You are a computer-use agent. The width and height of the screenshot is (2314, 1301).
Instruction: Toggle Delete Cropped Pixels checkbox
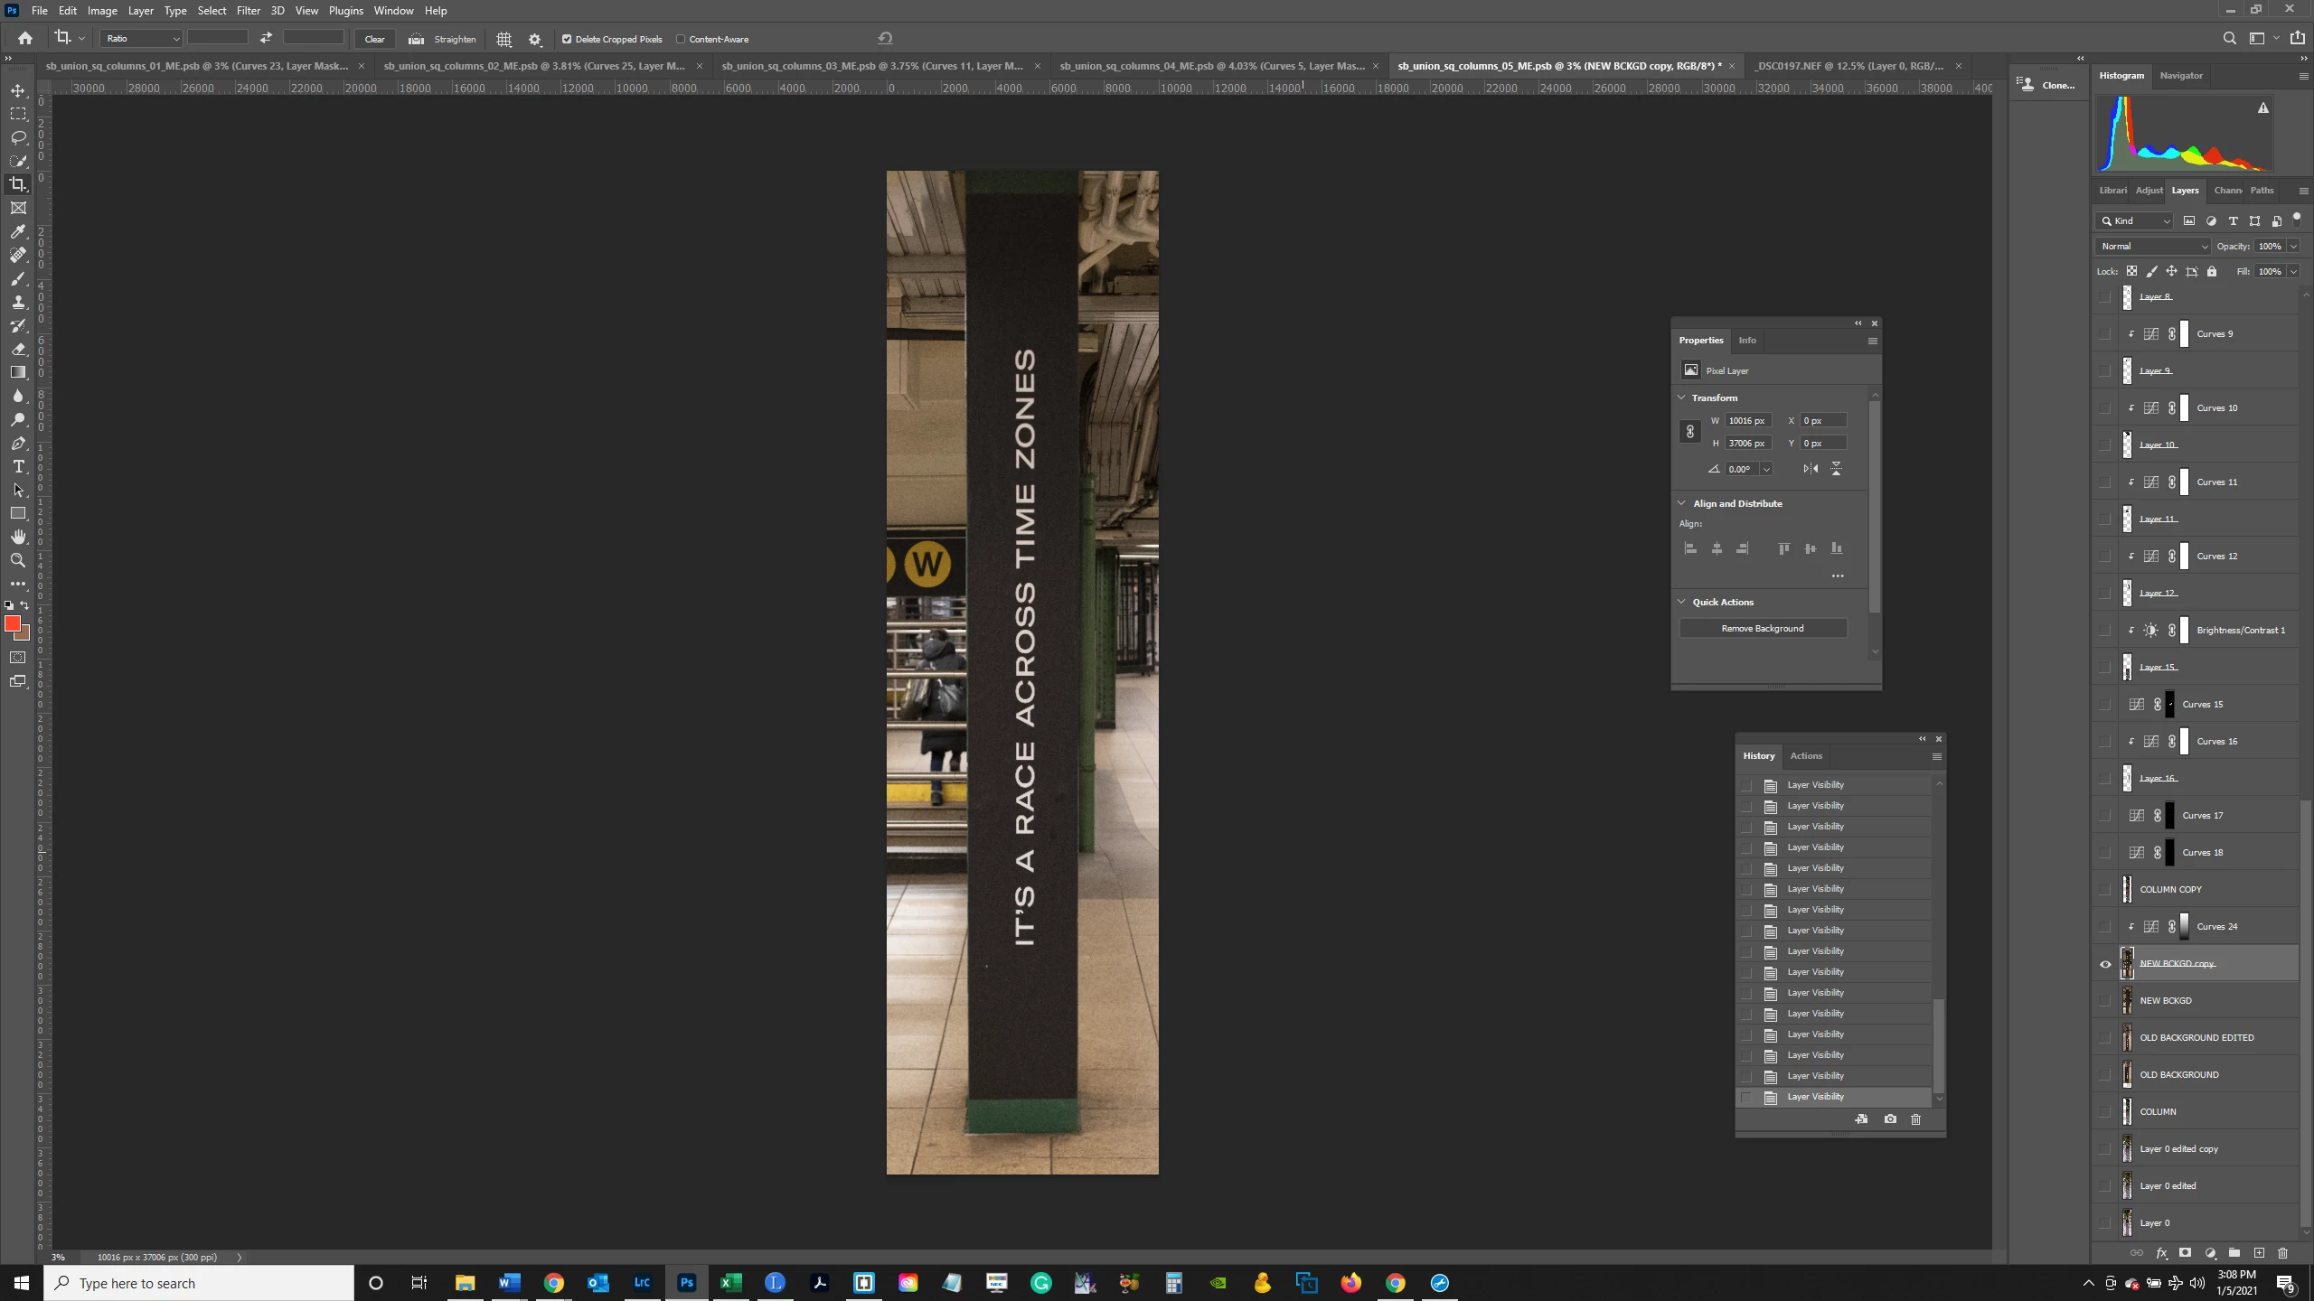tap(567, 39)
